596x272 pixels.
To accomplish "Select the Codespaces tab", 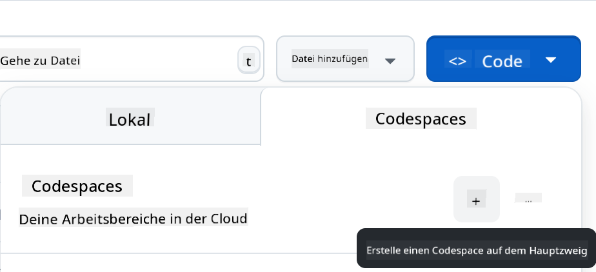I will click(421, 119).
